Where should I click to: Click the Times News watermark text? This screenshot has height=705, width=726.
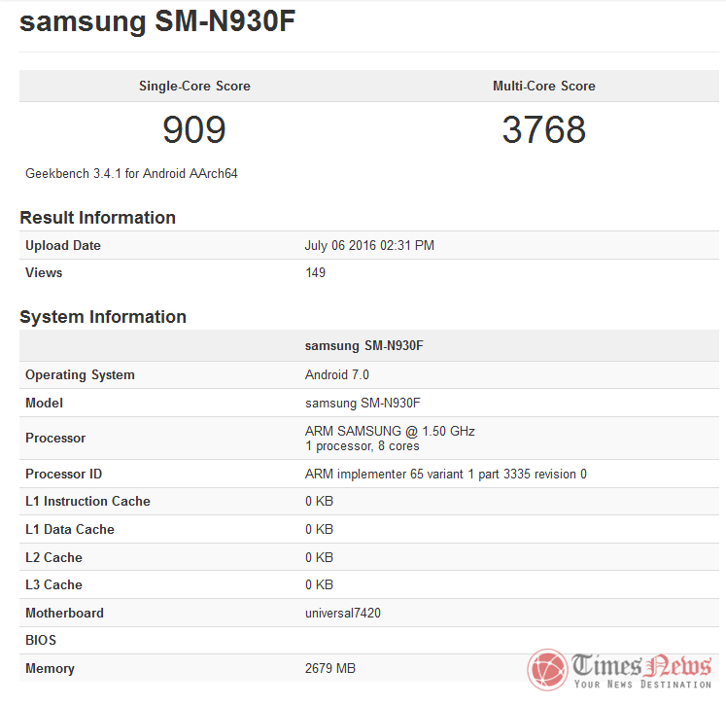[641, 666]
